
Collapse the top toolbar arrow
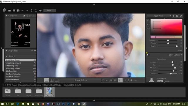click(94, 5)
